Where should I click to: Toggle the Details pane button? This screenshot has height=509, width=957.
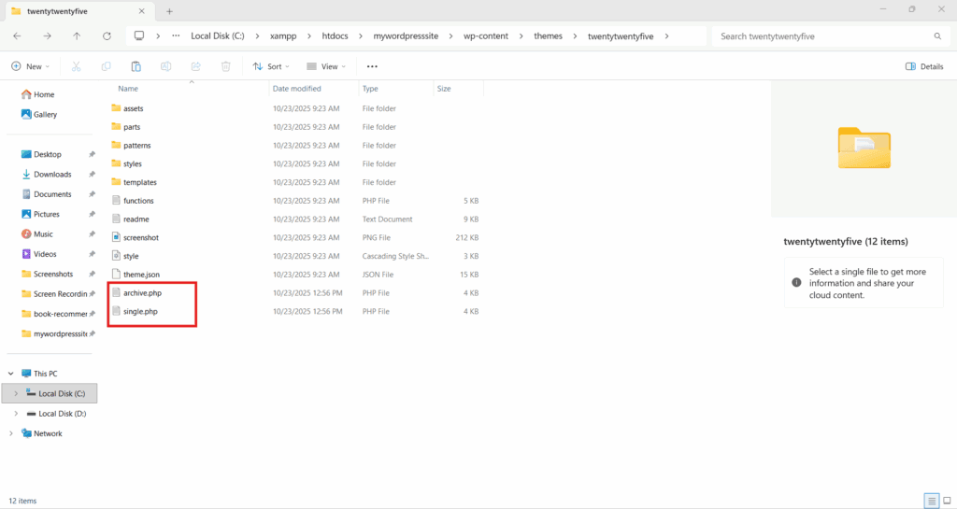click(924, 66)
